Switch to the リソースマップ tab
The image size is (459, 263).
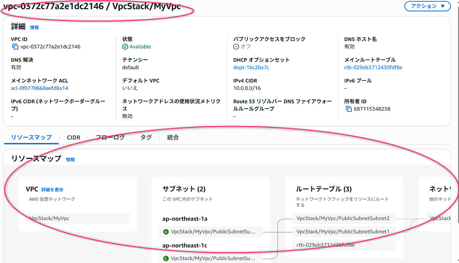(x=31, y=137)
